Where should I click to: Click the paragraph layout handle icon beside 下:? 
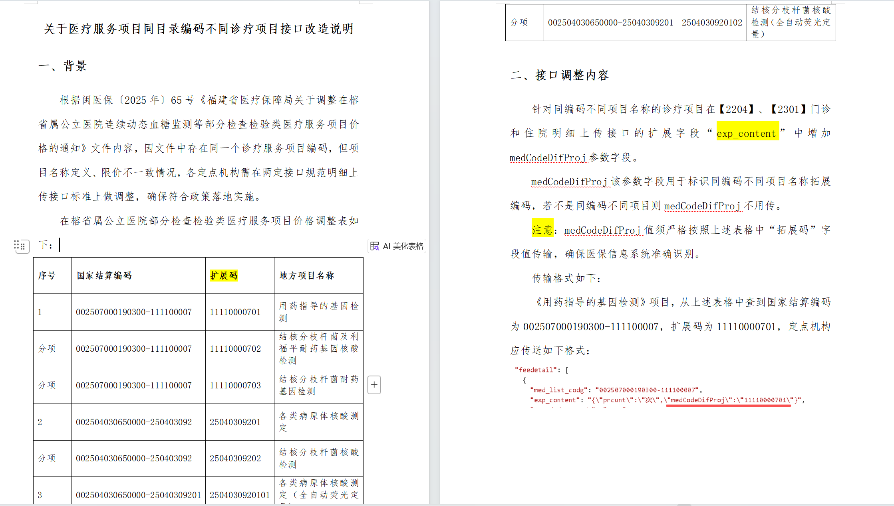(x=22, y=246)
